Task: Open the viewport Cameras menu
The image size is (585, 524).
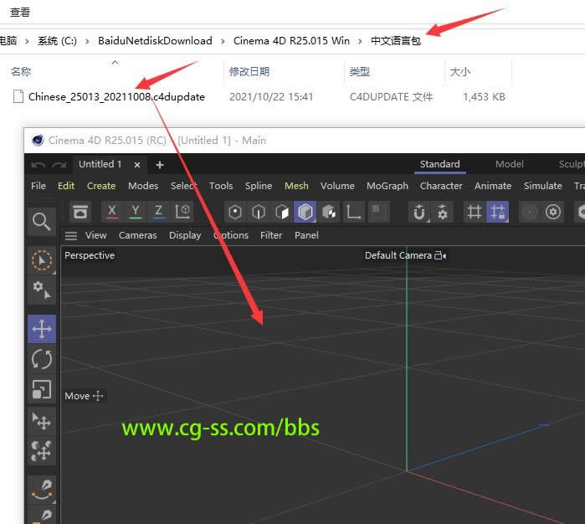Action: click(x=137, y=235)
